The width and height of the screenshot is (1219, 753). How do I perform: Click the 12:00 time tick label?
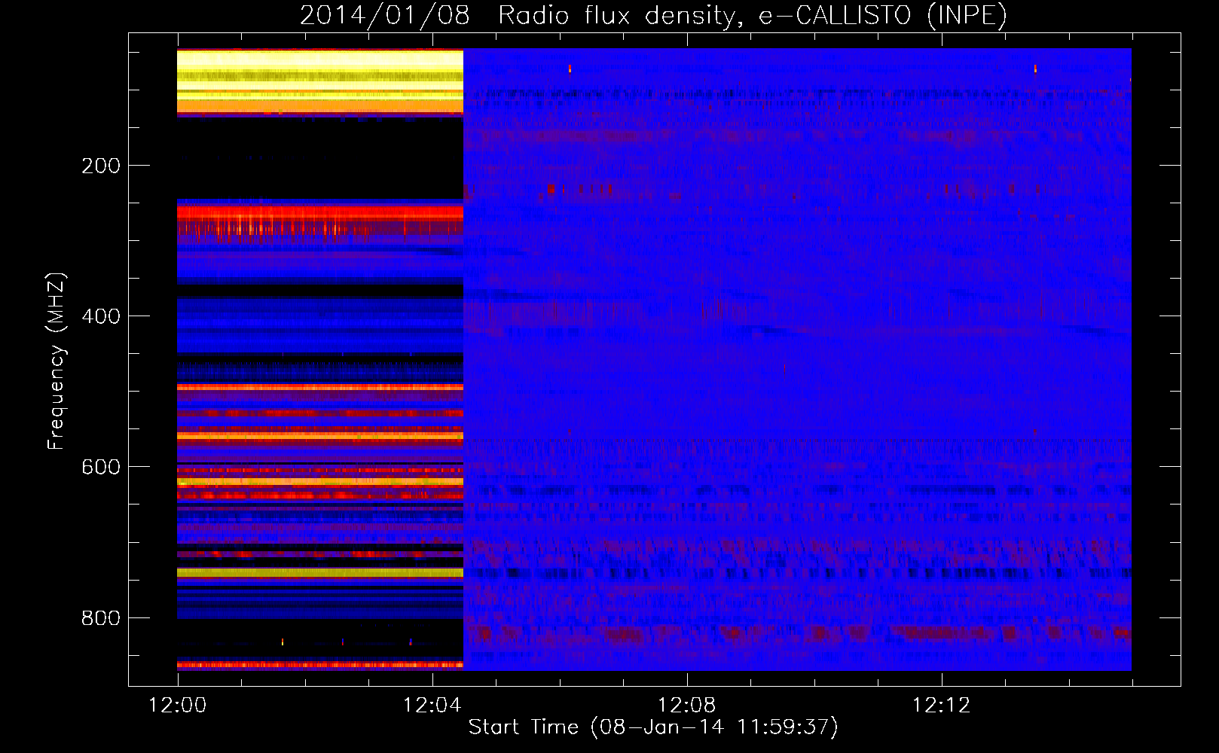point(178,706)
